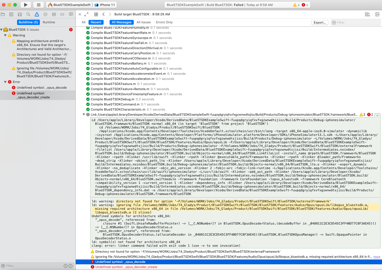Collapse the Link BlueSTSDK.framework log entry
382x270 pixels.
point(83,114)
